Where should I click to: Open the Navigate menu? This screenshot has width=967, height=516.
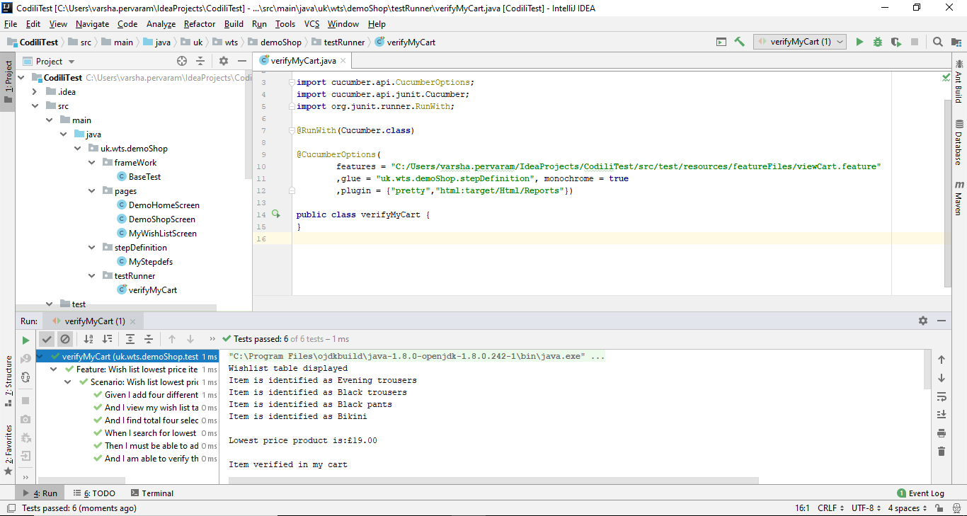pos(93,24)
